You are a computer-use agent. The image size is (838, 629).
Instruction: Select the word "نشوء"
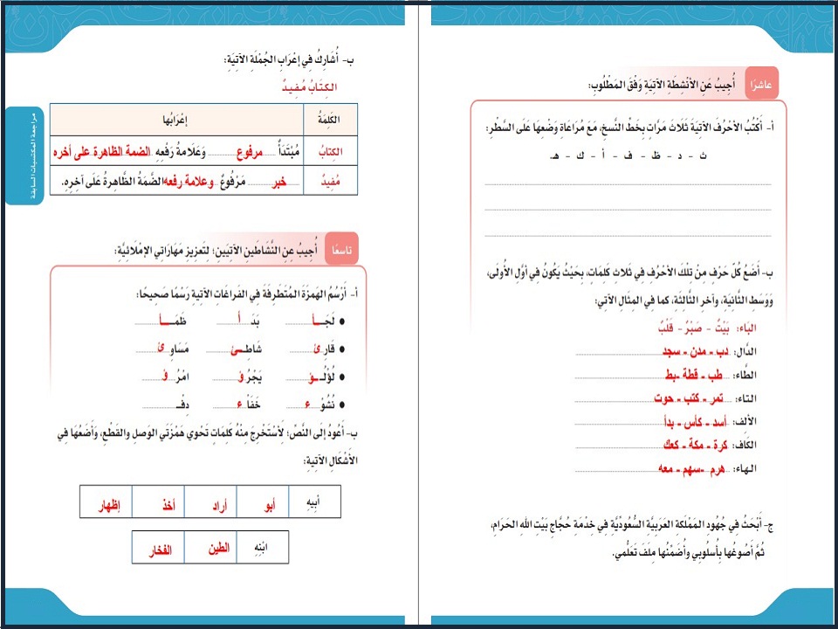(320, 405)
